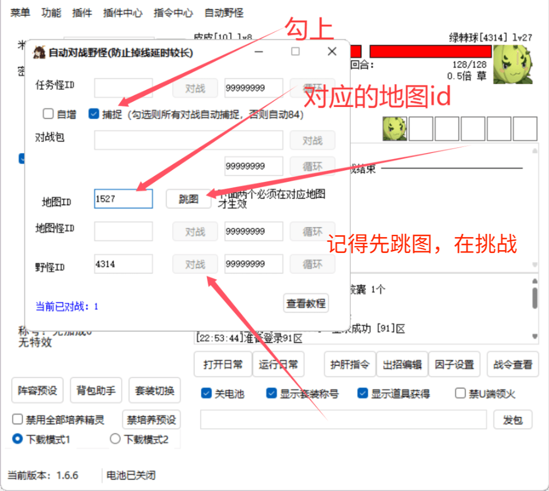Viewport: 549px width, 491px height.
Task: Click the 运行日常 button
Action: pos(278,365)
